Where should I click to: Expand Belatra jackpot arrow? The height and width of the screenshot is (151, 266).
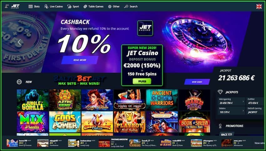tap(243, 111)
